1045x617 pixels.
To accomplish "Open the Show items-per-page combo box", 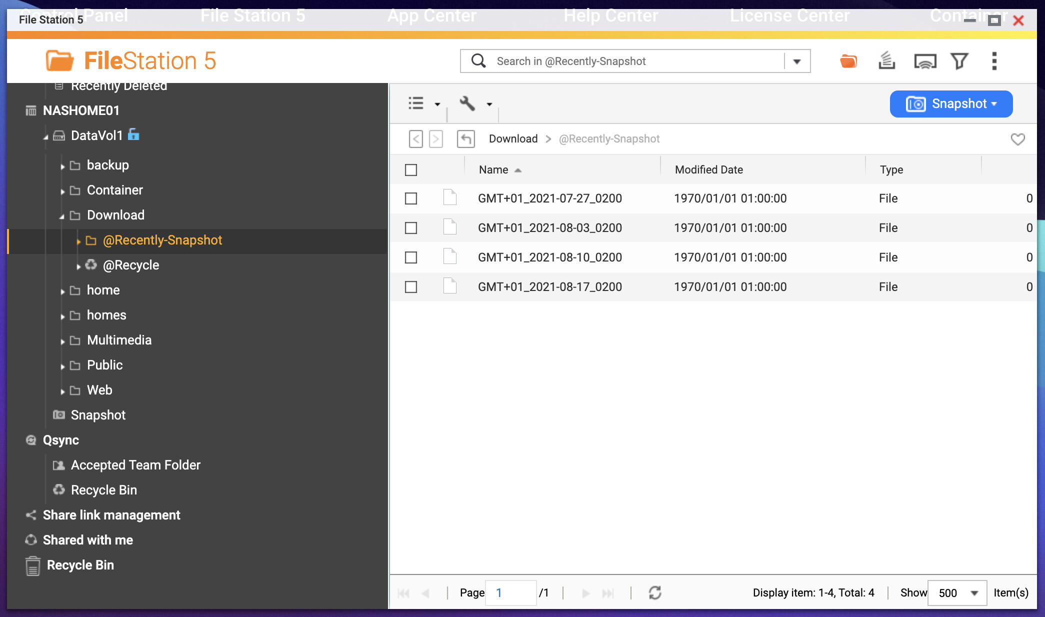I will coord(957,593).
